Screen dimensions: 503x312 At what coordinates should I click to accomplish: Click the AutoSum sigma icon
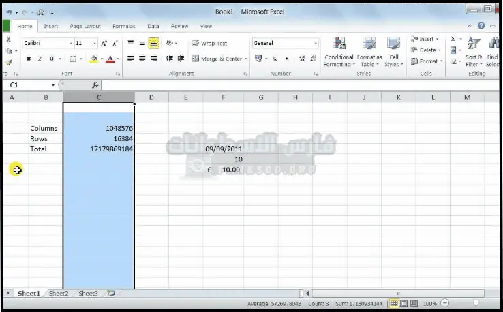pos(453,40)
